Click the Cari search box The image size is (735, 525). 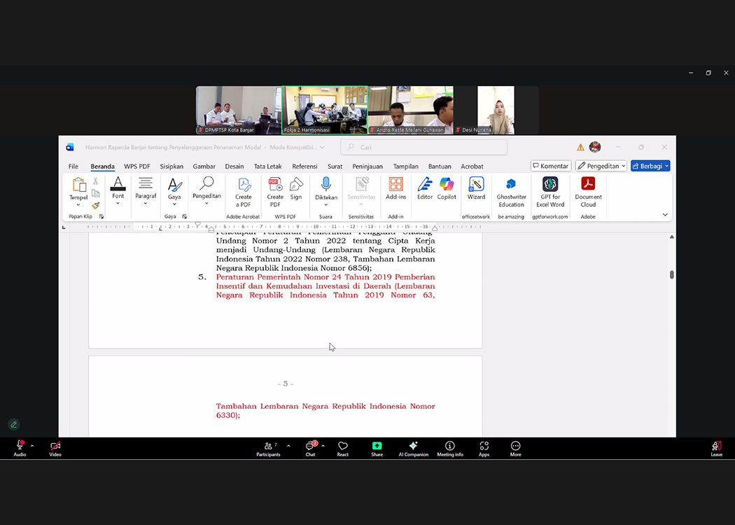(x=423, y=148)
